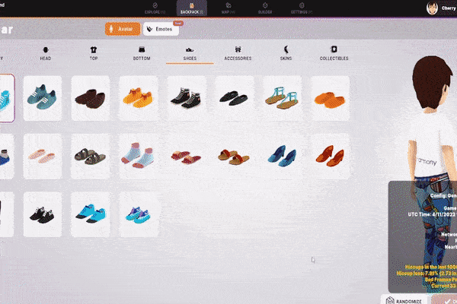Choose the red patterned slide sandals
457x304 pixels.
click(x=187, y=157)
